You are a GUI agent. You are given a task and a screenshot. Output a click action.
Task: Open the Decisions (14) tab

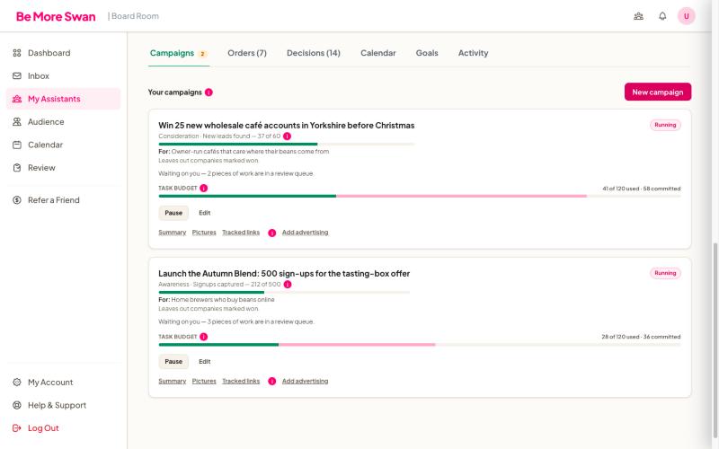click(314, 53)
